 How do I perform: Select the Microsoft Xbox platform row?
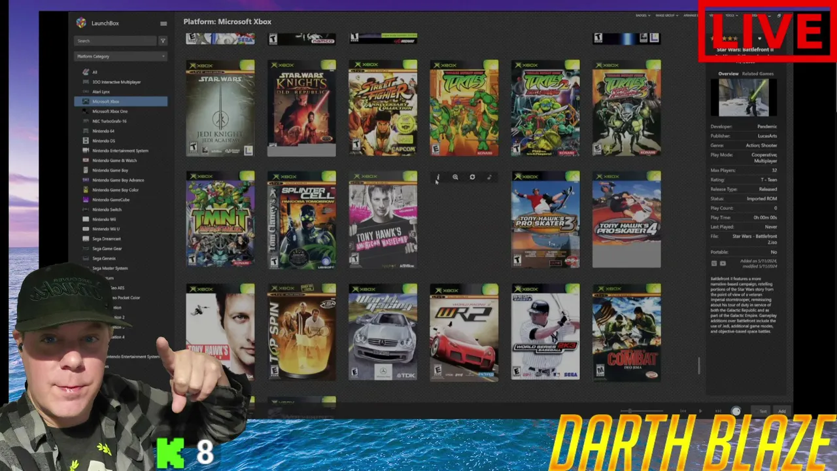[x=121, y=101]
